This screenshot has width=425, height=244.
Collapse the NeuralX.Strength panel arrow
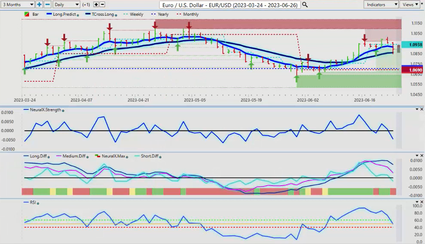point(417,109)
